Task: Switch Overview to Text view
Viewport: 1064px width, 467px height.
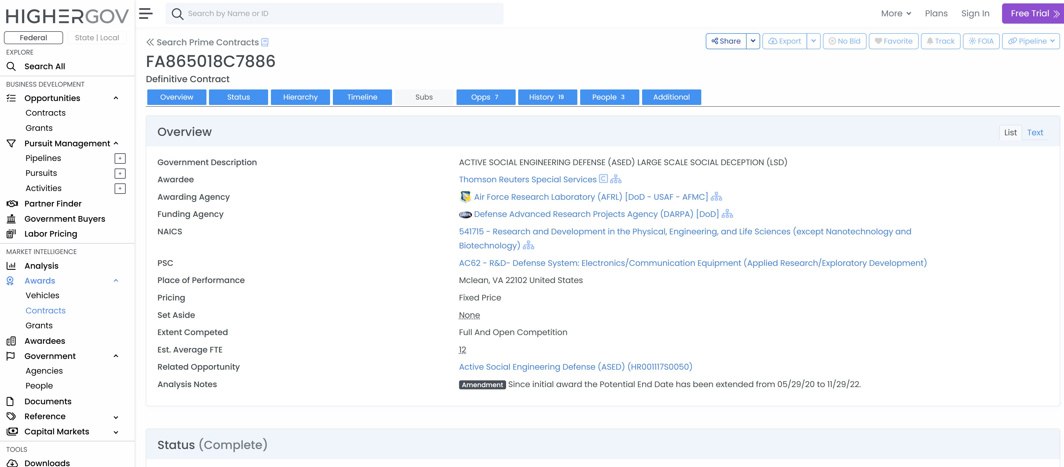Action: pos(1035,133)
